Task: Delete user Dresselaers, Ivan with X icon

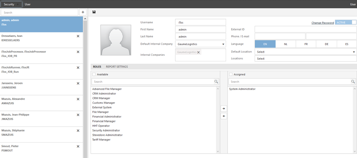Action: tap(78, 36)
